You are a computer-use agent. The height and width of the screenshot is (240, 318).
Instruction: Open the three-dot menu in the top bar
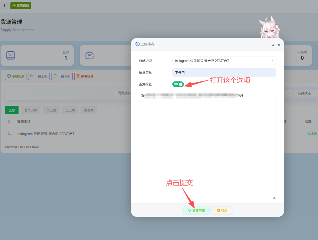[4, 6]
